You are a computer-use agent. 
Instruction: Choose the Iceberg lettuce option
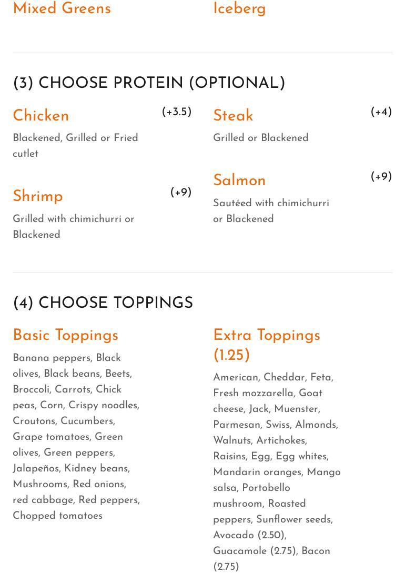click(x=239, y=9)
